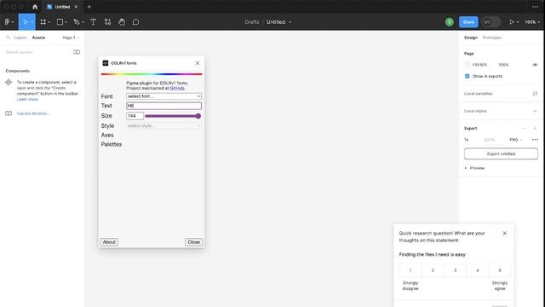Choose rating 1 in survey
The image size is (545, 307).
410,270
